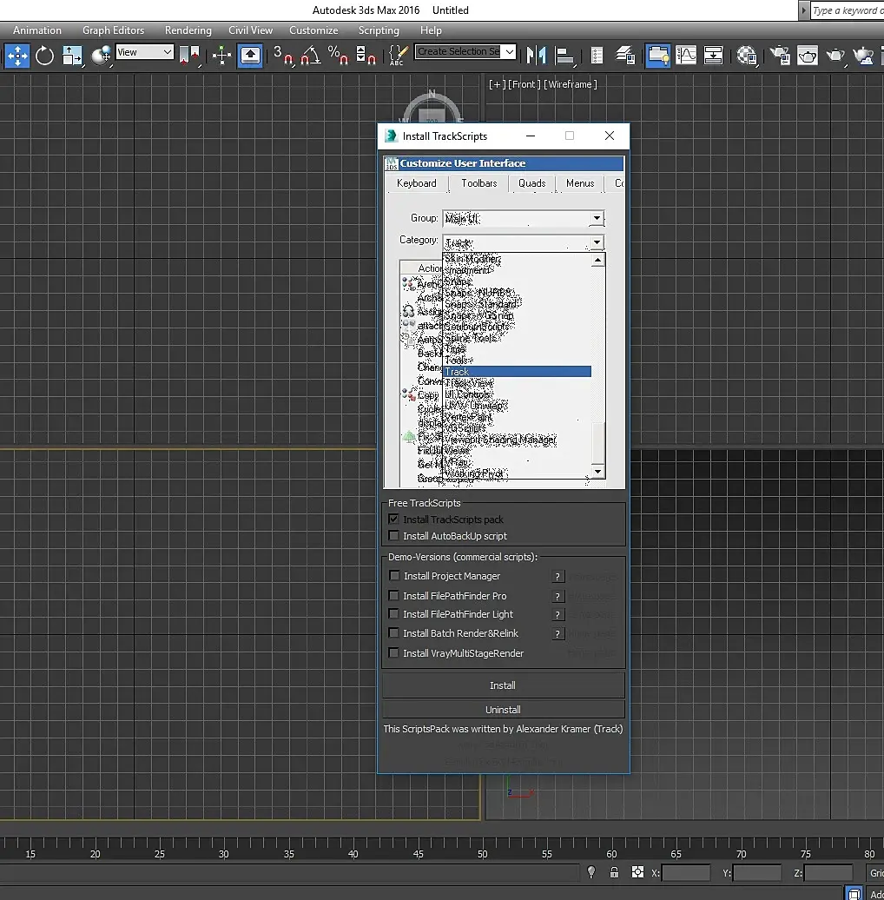The width and height of the screenshot is (884, 900).
Task: Switch to the Toolbars tab
Action: coord(479,183)
